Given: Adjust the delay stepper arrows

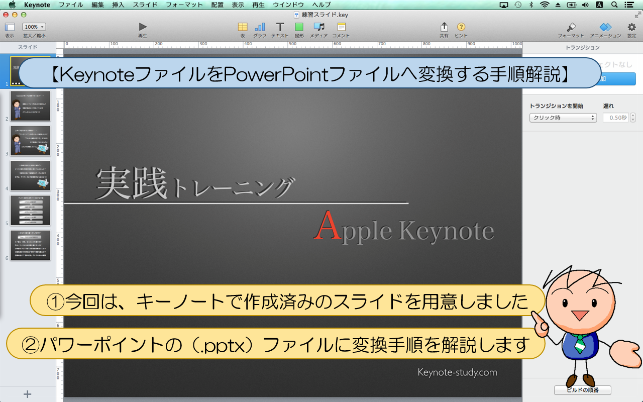Looking at the screenshot, I should point(633,118).
